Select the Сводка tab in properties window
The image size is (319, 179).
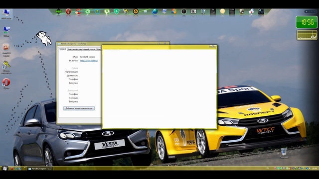pos(63,49)
